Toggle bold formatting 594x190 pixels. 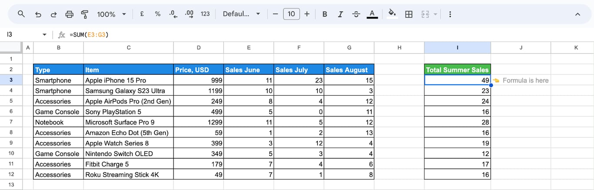click(x=324, y=14)
